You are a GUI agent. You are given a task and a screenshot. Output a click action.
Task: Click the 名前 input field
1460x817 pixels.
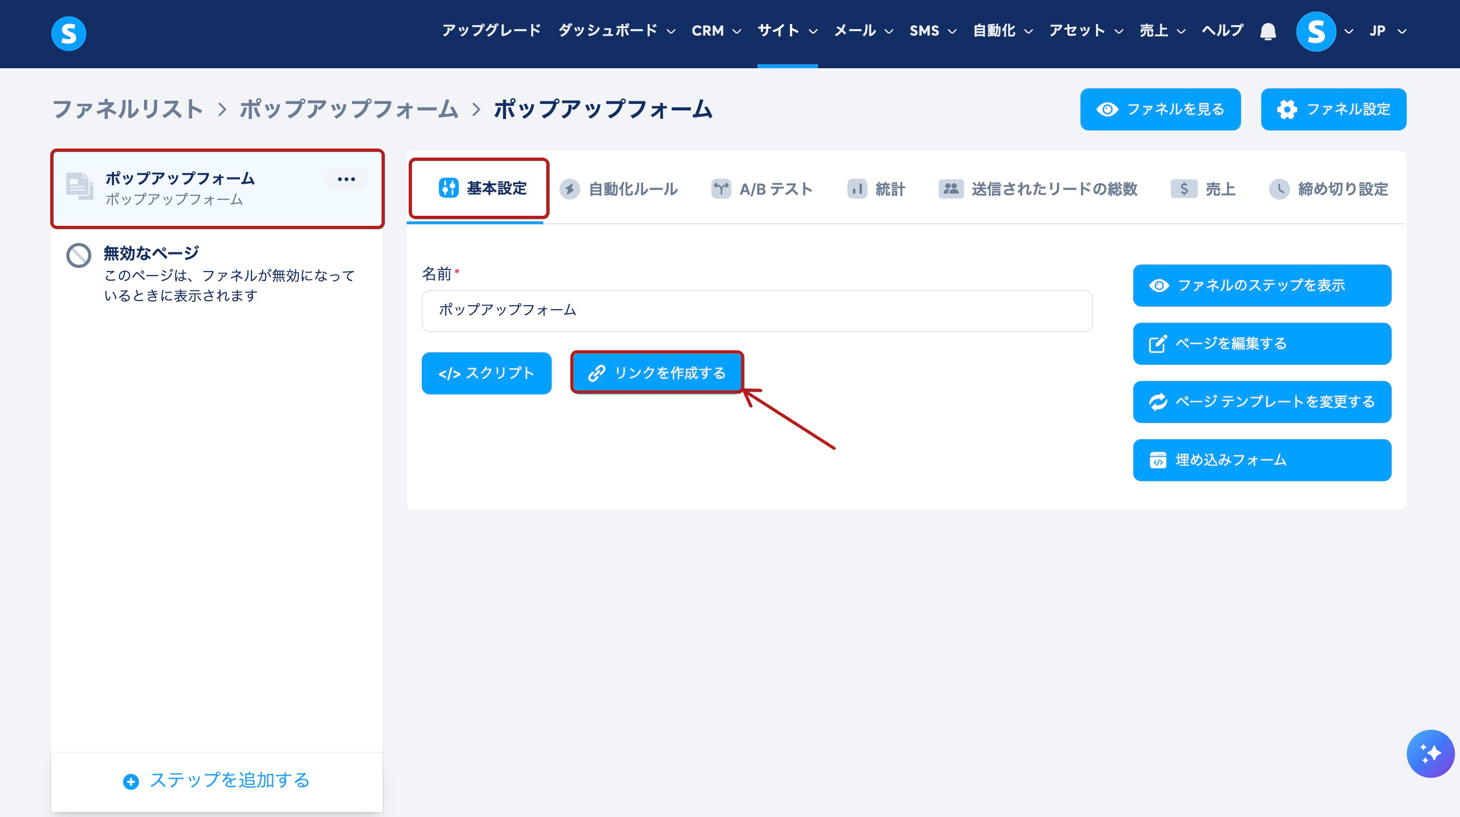point(757,311)
